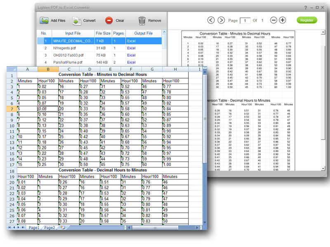The width and height of the screenshot is (330, 247).
Task: Select NYregents.pdf in file list
Action: [64, 48]
